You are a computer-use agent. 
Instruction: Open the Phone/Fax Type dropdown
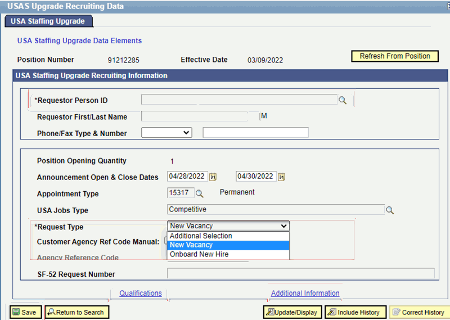[x=166, y=133]
